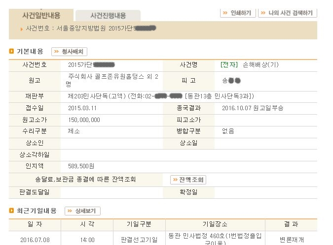The width and height of the screenshot is (333, 245).
Task: Click the 인쇄하기 print button
Action: (238, 13)
